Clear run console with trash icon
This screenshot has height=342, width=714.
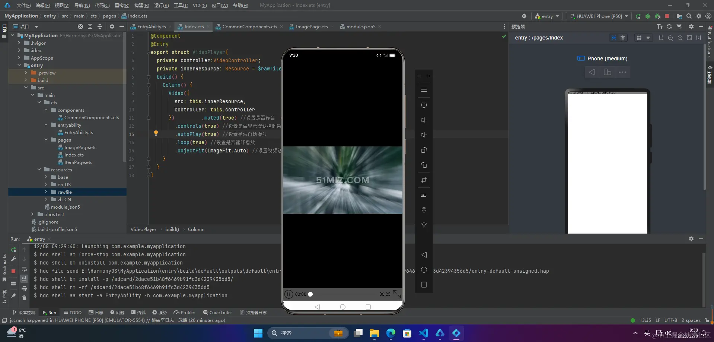24,298
